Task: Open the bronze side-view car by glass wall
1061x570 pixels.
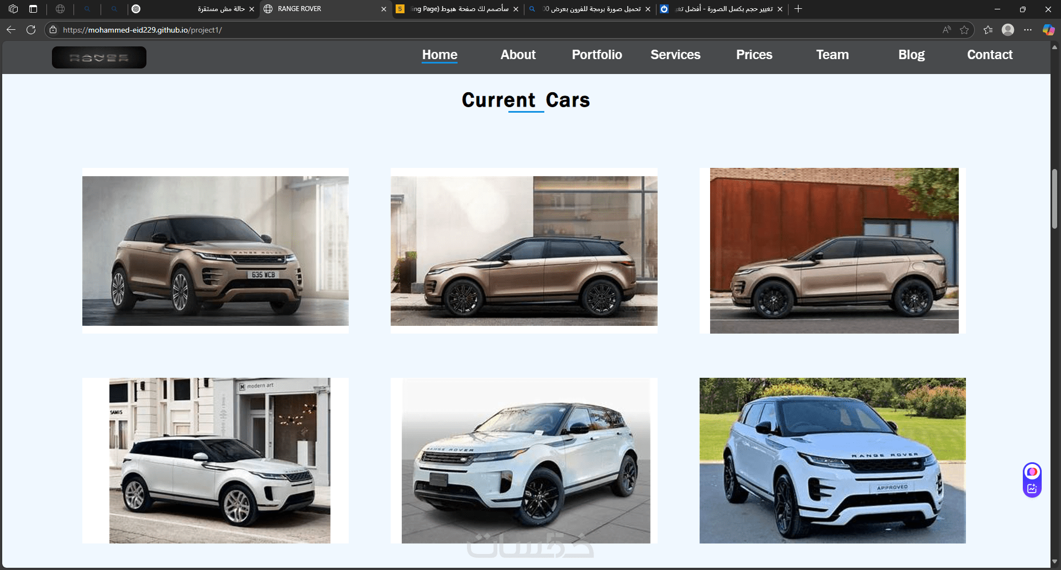Action: 524,251
